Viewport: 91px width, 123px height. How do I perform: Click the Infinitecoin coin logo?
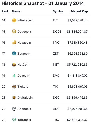click(x=14, y=20)
